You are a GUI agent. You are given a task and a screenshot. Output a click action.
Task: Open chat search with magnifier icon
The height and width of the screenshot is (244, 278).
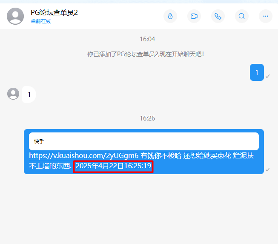coord(242,16)
